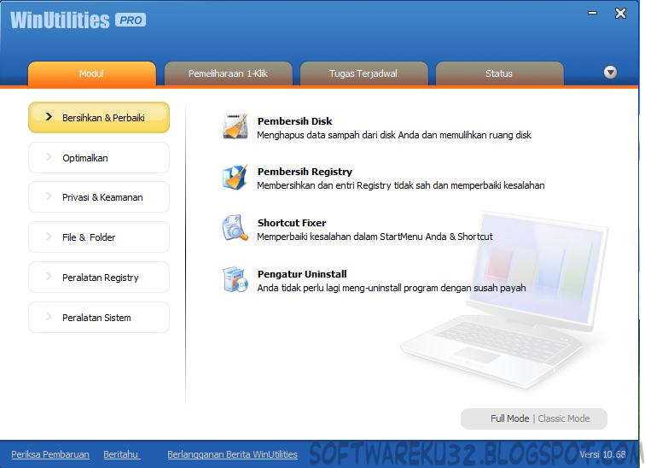Open the Pengatur Uninstall box icon
Viewport: 645px width, 468px height.
point(235,279)
